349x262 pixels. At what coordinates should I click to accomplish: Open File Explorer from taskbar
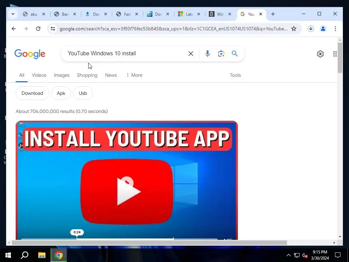(42, 255)
